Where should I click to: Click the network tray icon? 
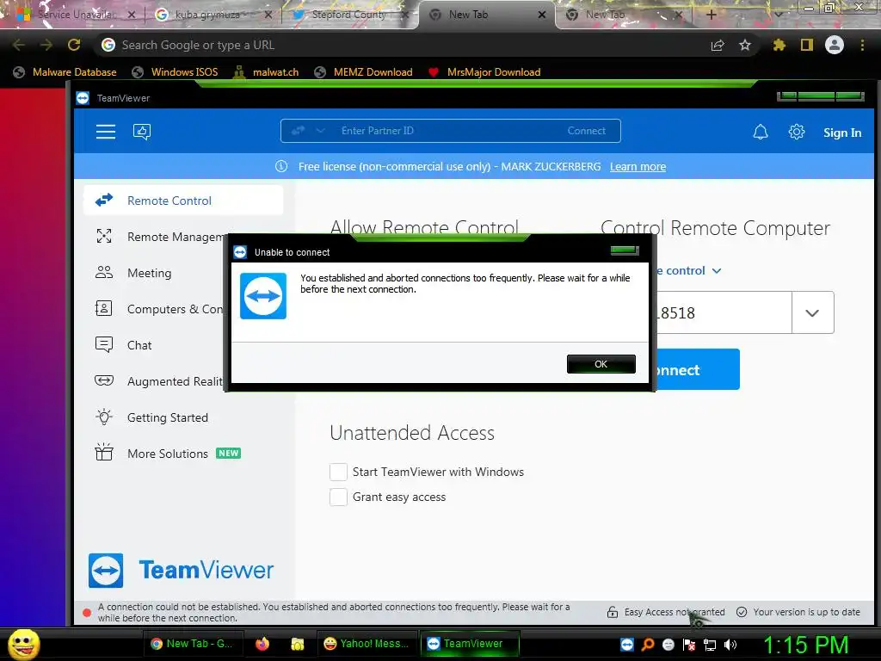(x=710, y=645)
